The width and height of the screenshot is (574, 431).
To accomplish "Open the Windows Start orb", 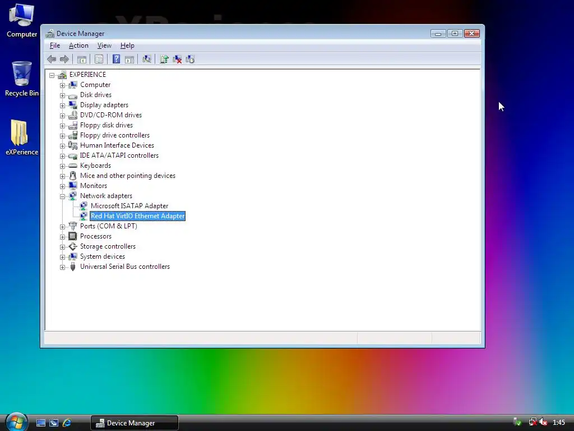I will [x=16, y=421].
